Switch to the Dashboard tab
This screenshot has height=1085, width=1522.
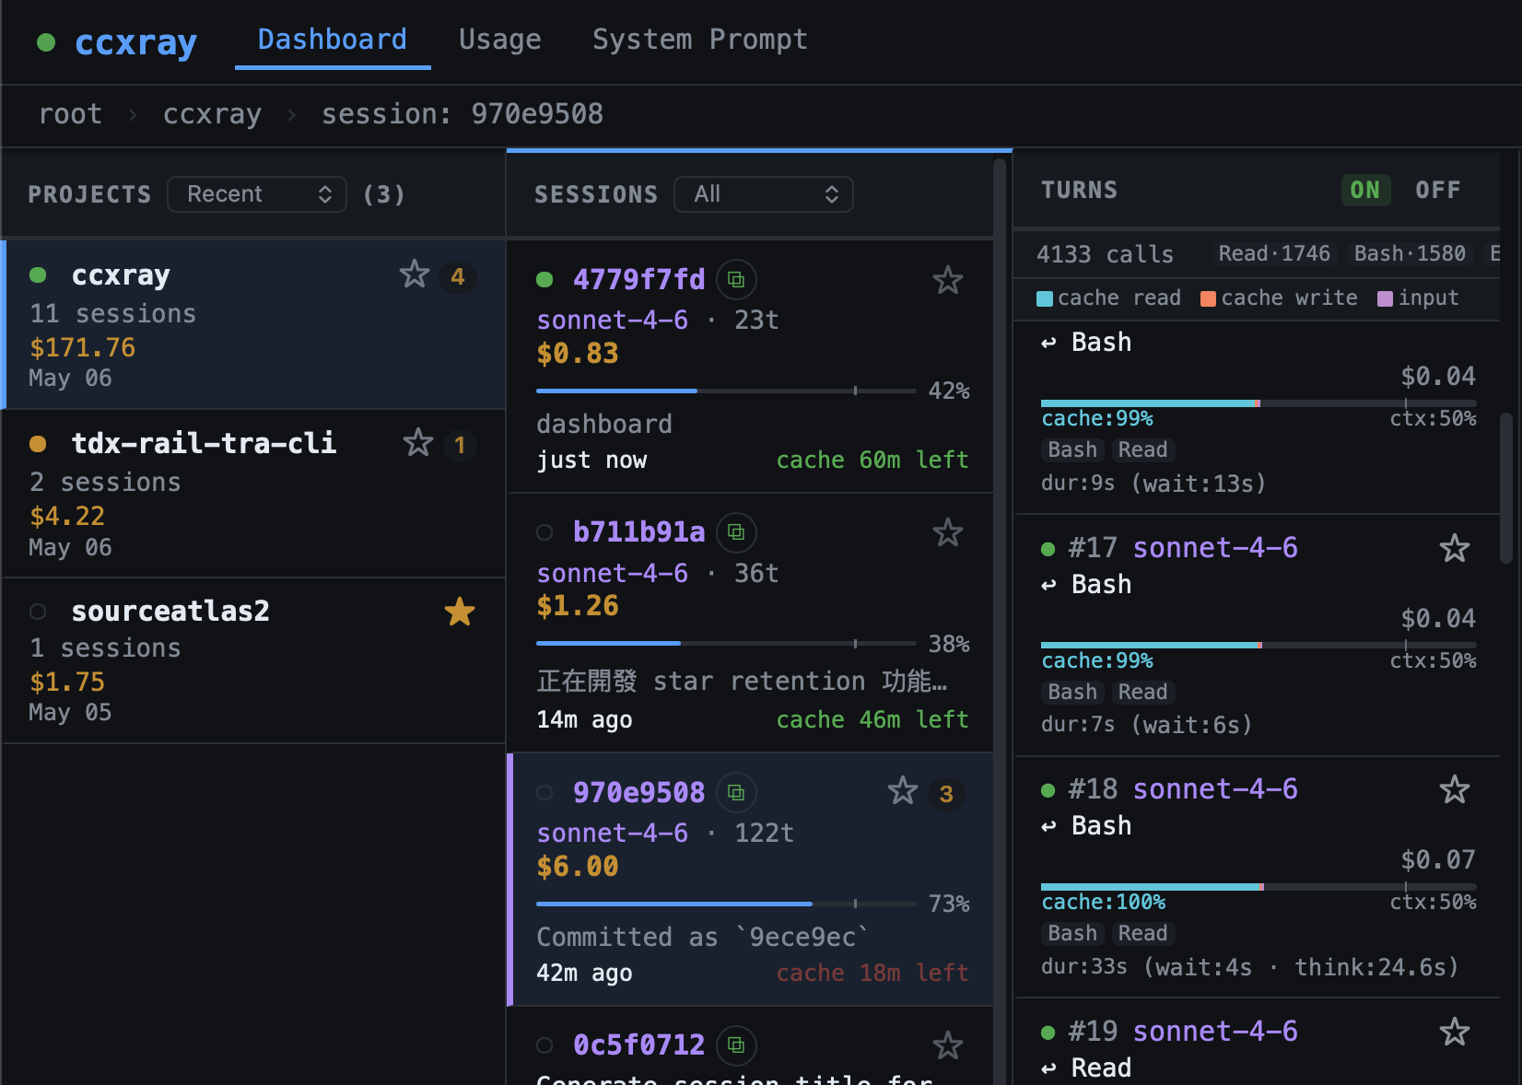[x=333, y=40]
